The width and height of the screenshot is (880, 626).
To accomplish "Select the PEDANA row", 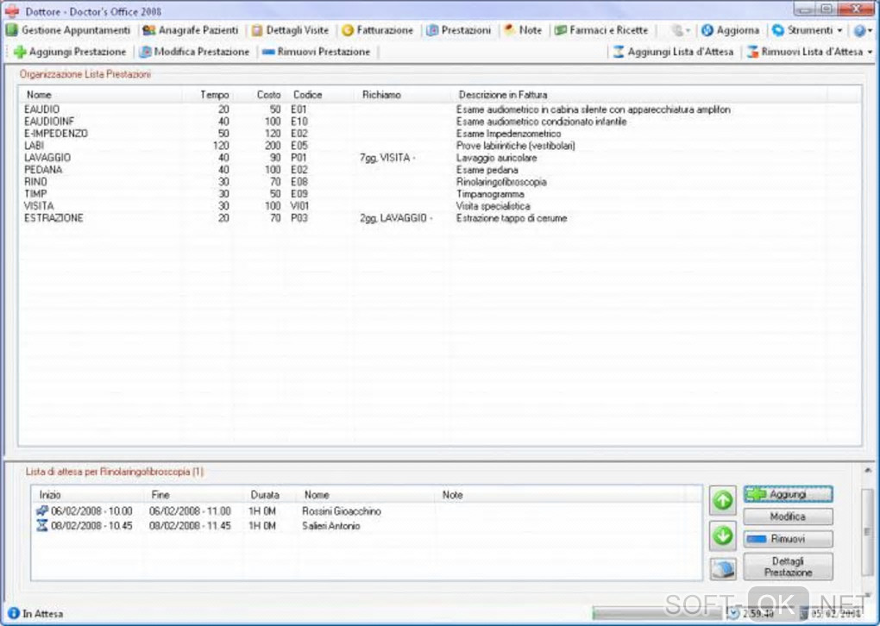I will (440, 170).
